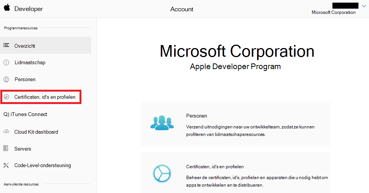Viewport: 369px width, 193px height.
Task: Open Personen in the sidebar
Action: click(25, 80)
